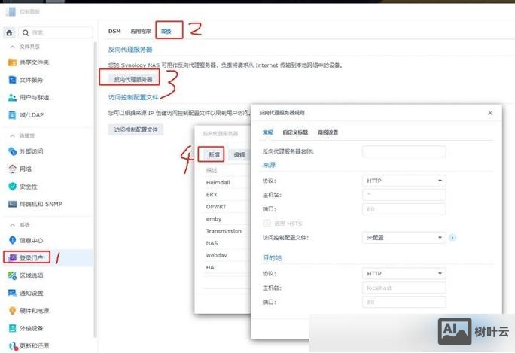Collapse the 文件共享 sidebar section
Image resolution: width=515 pixels, height=353 pixels.
(x=12, y=47)
